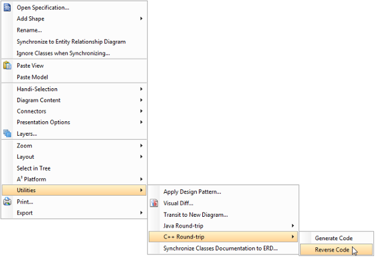This screenshot has height=257, width=375.
Task: Expand the Diagram Content submenu arrow
Action: (x=142, y=100)
